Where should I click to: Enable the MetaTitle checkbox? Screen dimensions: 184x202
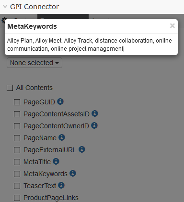point(17,162)
